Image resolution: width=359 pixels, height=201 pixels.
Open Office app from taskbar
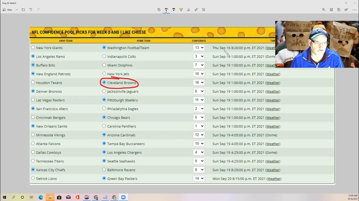coord(77,197)
